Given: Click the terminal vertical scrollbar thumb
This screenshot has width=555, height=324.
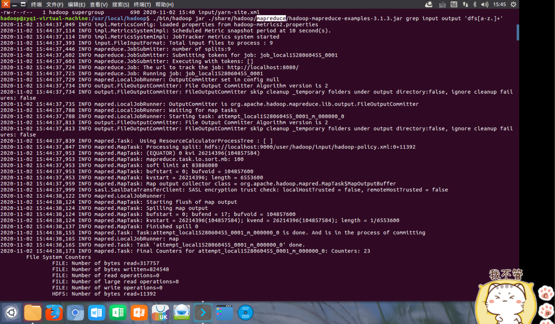Looking at the screenshot, I should (x=518, y=32).
